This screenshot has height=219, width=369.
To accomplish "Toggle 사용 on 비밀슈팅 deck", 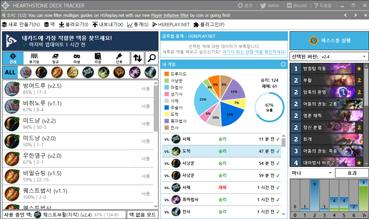I will [x=145, y=176].
